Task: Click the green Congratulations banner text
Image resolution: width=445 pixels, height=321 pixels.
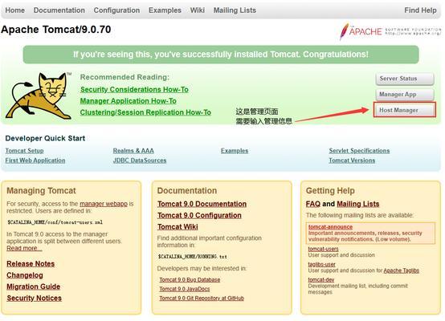Action: pyautogui.click(x=221, y=55)
